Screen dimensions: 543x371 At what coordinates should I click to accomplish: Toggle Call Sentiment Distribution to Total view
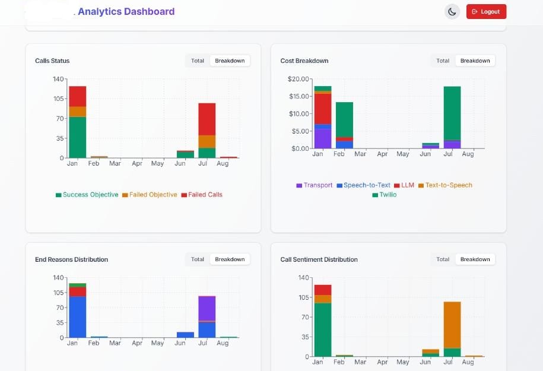(443, 259)
